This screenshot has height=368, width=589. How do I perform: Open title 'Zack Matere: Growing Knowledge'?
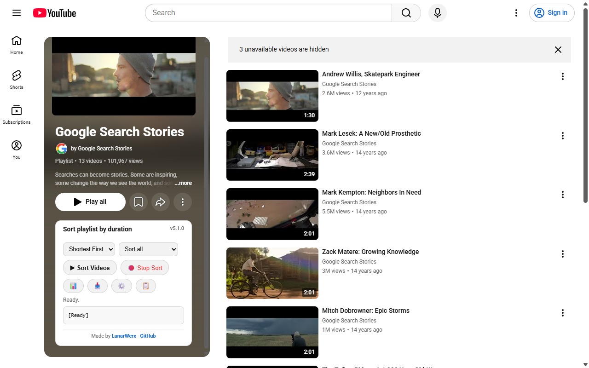(370, 252)
